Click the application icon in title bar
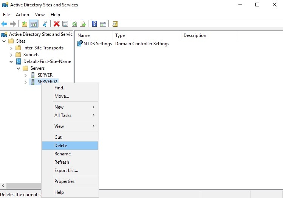Viewport: 283px width, 198px height. pyautogui.click(x=5, y=5)
